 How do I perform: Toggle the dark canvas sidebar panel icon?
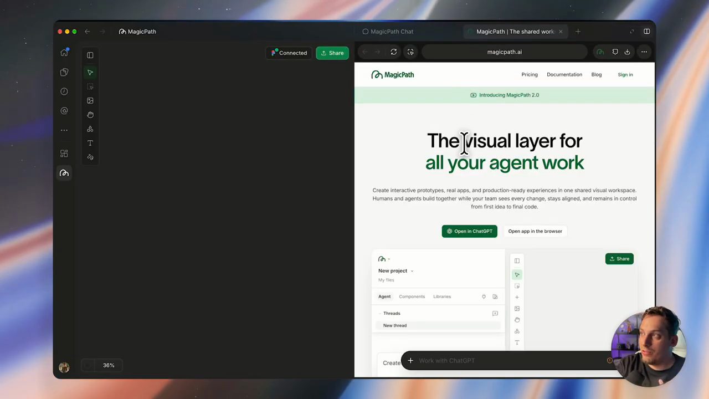coord(90,55)
